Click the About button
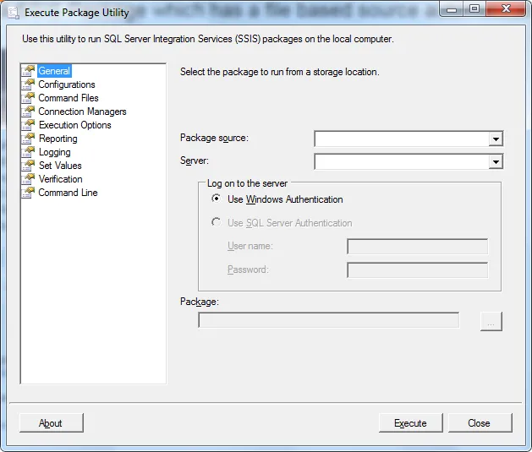 [x=52, y=423]
